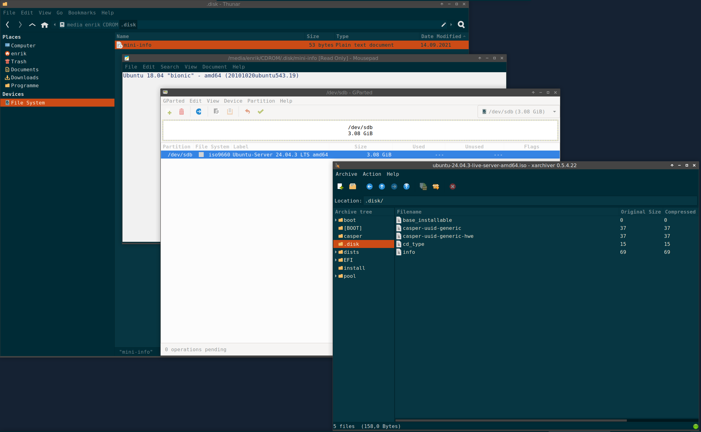Viewport: 701px width, 432px height.
Task: Click xarchiver add files icon
Action: (423, 187)
